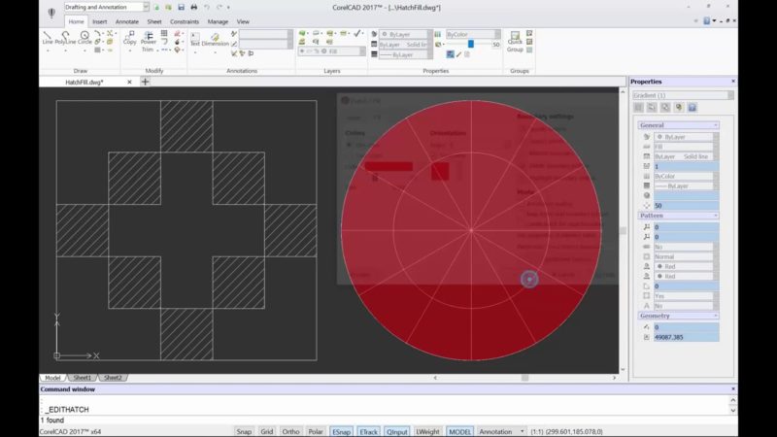Open the Insert ribbon tab
Viewport: 777px width, 437px height.
tap(100, 20)
